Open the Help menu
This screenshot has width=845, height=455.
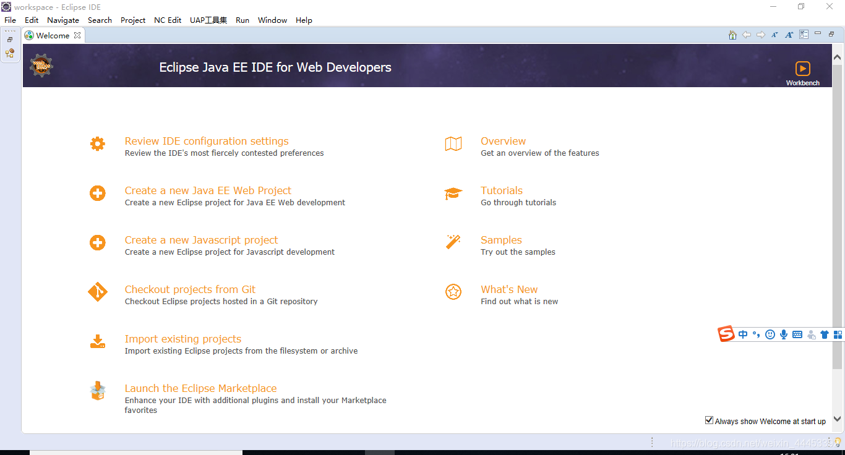[304, 20]
